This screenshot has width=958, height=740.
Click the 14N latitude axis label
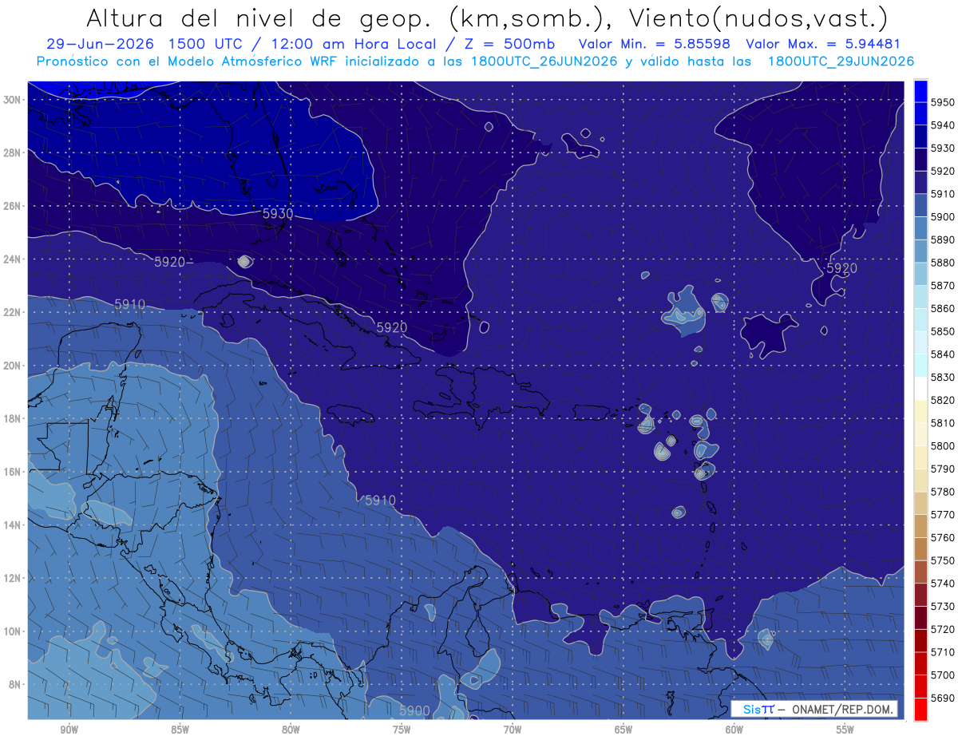tap(12, 524)
